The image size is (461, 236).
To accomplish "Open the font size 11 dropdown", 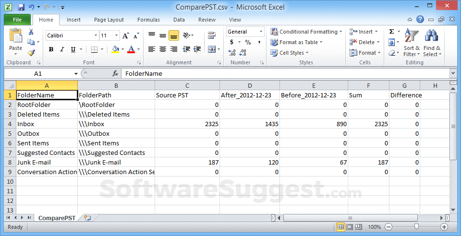I will pos(116,35).
